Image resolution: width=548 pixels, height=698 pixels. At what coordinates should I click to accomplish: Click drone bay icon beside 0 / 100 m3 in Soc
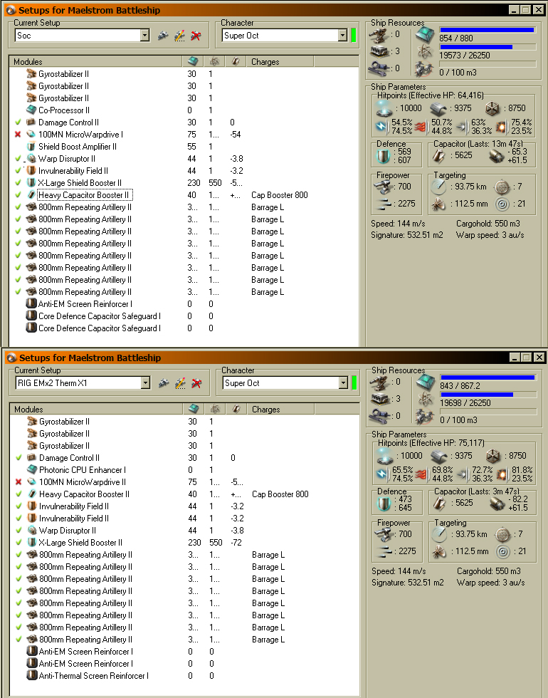[425, 70]
